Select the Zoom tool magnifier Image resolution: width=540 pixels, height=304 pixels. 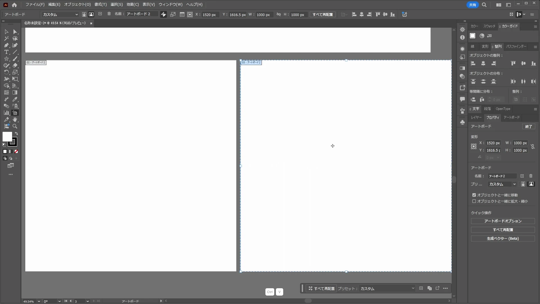point(15,126)
